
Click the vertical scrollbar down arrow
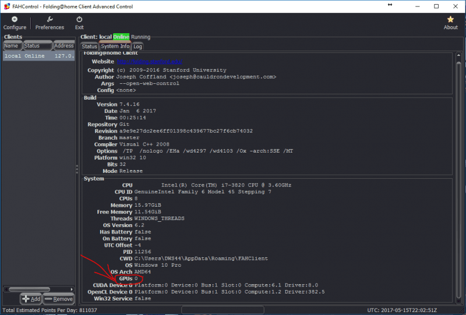tap(458, 302)
